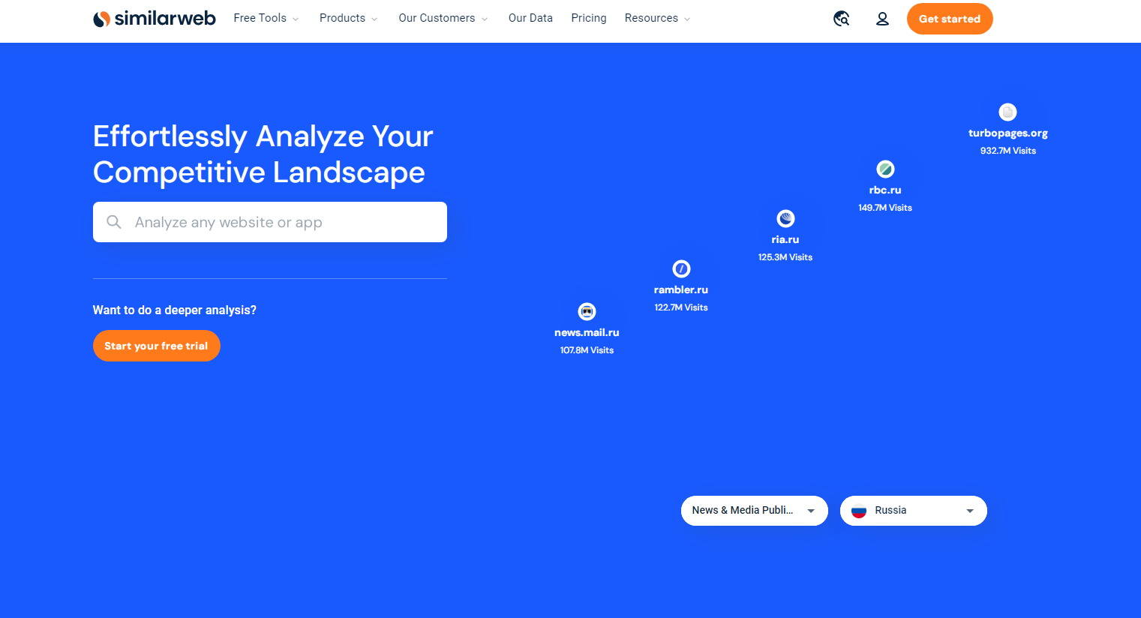The width and height of the screenshot is (1141, 618).
Task: Open the turbopages.org label
Action: click(1007, 133)
